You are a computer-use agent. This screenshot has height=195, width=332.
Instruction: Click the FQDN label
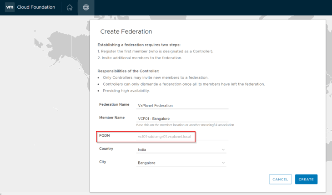pos(105,135)
